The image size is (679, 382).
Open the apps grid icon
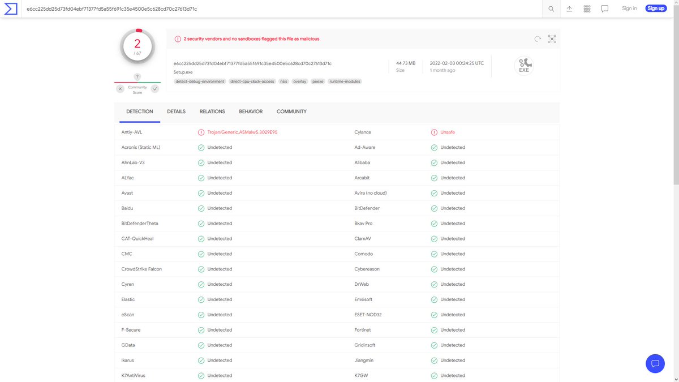click(x=587, y=8)
